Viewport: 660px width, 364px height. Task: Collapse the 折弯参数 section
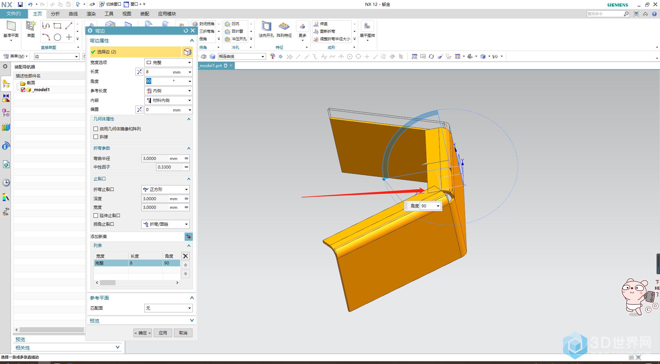pos(189,148)
